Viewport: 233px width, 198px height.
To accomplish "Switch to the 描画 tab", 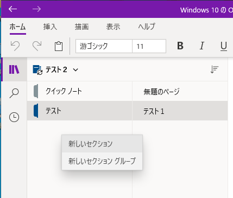I will 81,27.
